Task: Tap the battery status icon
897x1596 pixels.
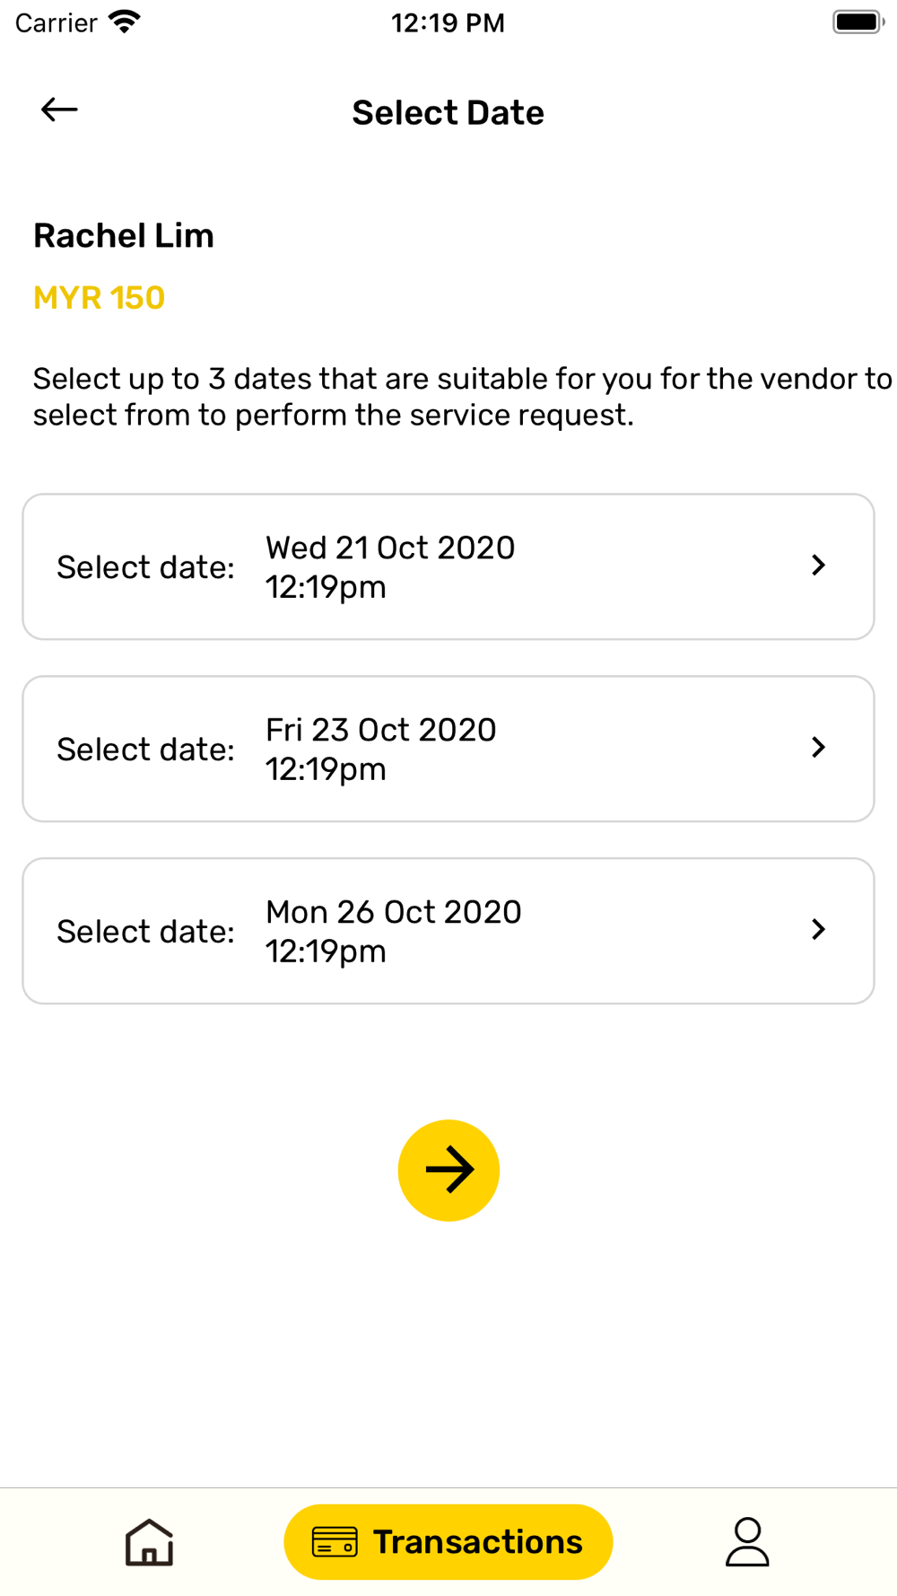Action: pos(858,22)
